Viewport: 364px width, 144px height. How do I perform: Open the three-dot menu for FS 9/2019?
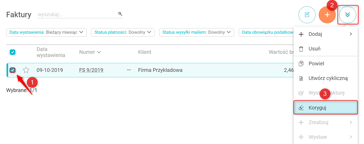pos(129,70)
